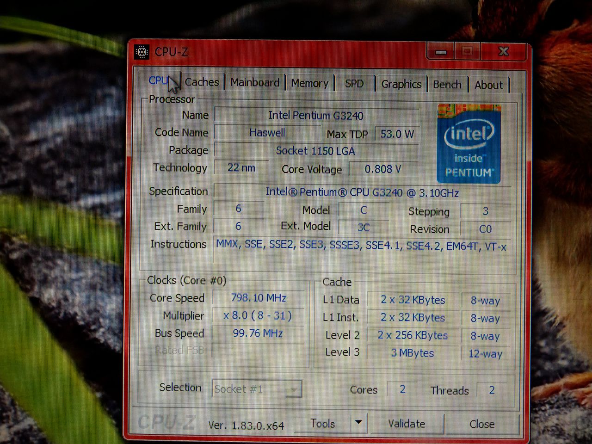Click the Level 3 associativity 12-way

[486, 354]
